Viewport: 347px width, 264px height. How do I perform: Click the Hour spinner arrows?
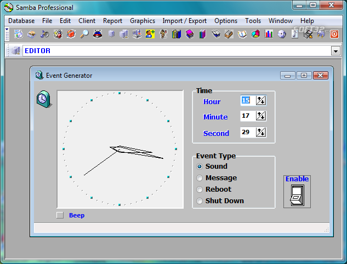click(x=261, y=100)
